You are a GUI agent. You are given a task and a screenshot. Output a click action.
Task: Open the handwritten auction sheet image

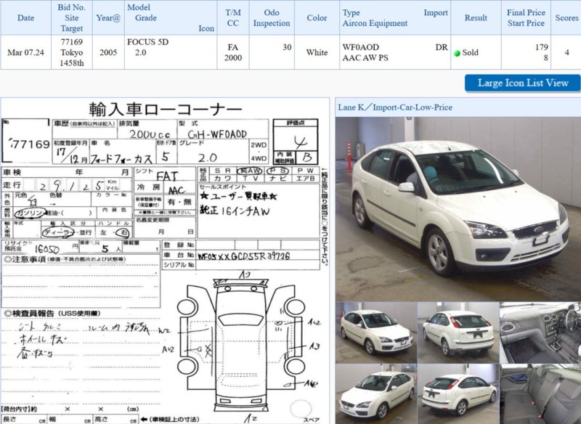coord(164,260)
